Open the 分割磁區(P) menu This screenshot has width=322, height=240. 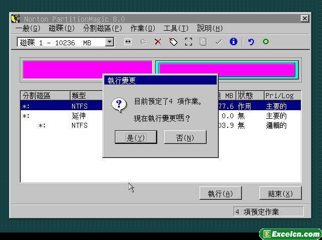[x=103, y=28]
